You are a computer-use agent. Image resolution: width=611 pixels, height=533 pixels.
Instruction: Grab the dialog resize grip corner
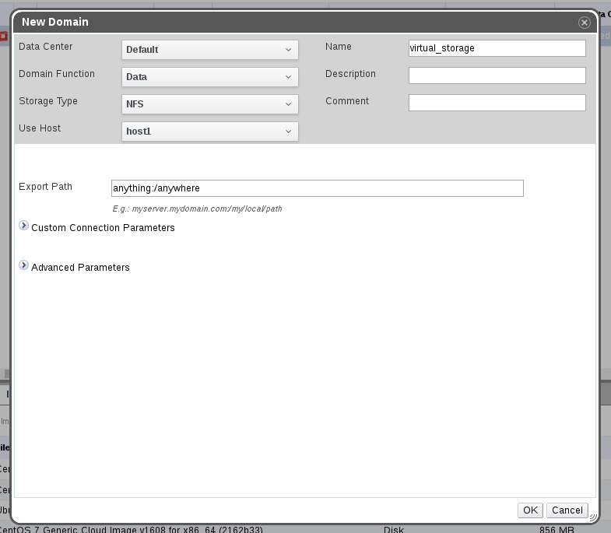pyautogui.click(x=593, y=515)
